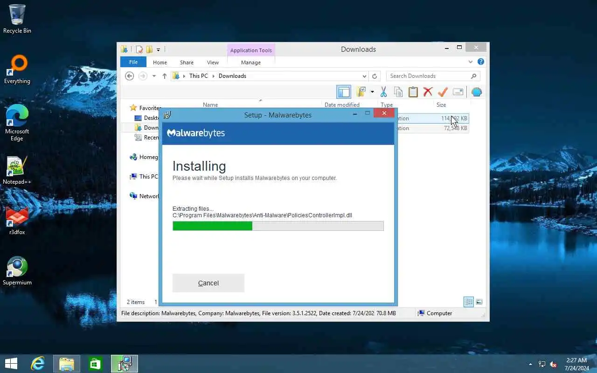The height and width of the screenshot is (373, 597).
Task: Open the Windows Start button
Action: (11, 364)
